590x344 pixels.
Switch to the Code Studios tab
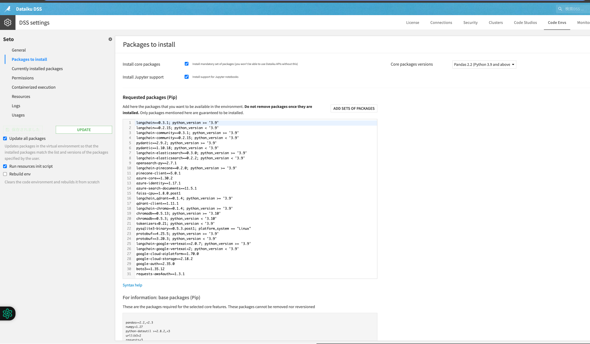[525, 22]
